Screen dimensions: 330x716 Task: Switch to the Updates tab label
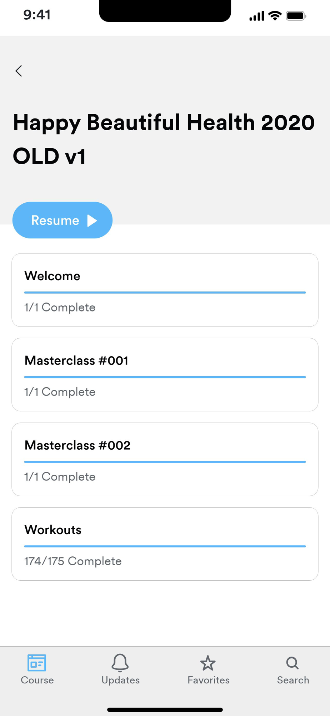[120, 680]
